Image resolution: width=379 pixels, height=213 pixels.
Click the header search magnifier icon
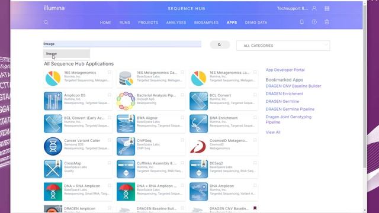click(46, 22)
